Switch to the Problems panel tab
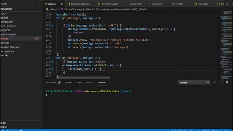 pyautogui.click(x=51, y=83)
